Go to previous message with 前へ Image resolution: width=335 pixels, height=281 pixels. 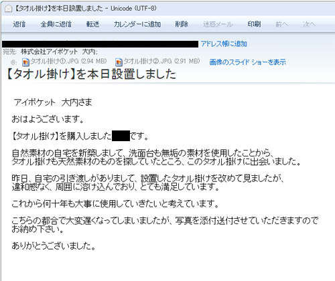point(281,24)
